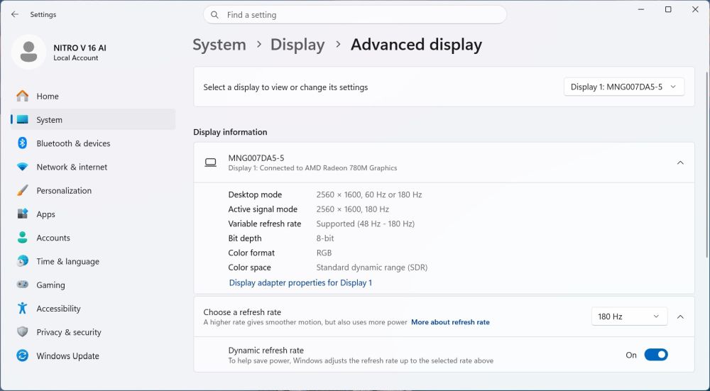Click the Privacy shield icon
The width and height of the screenshot is (710, 391).
click(x=22, y=331)
